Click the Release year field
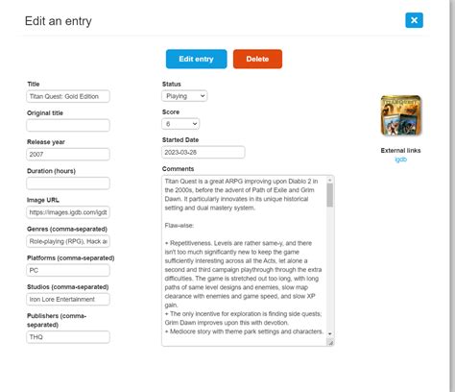Viewport: 455px width, 392px height. pos(68,155)
